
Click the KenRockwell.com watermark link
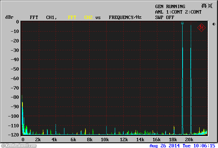point(18,146)
